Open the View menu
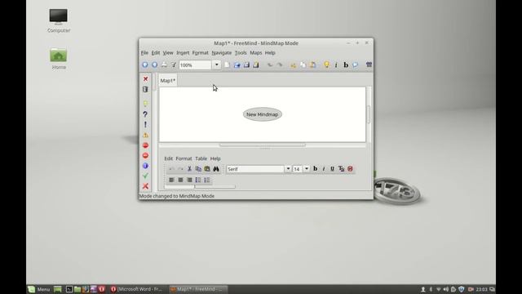This screenshot has height=294, width=522. click(168, 52)
